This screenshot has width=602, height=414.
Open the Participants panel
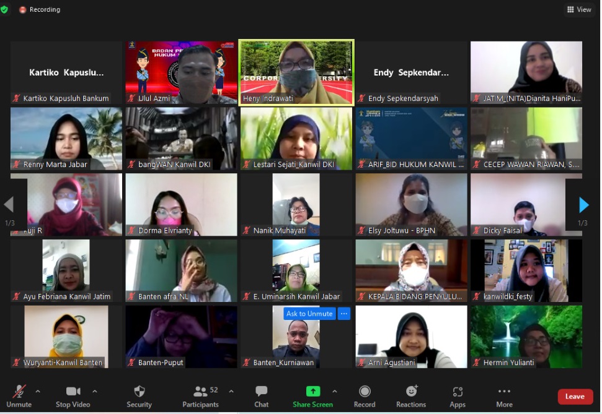pos(200,397)
